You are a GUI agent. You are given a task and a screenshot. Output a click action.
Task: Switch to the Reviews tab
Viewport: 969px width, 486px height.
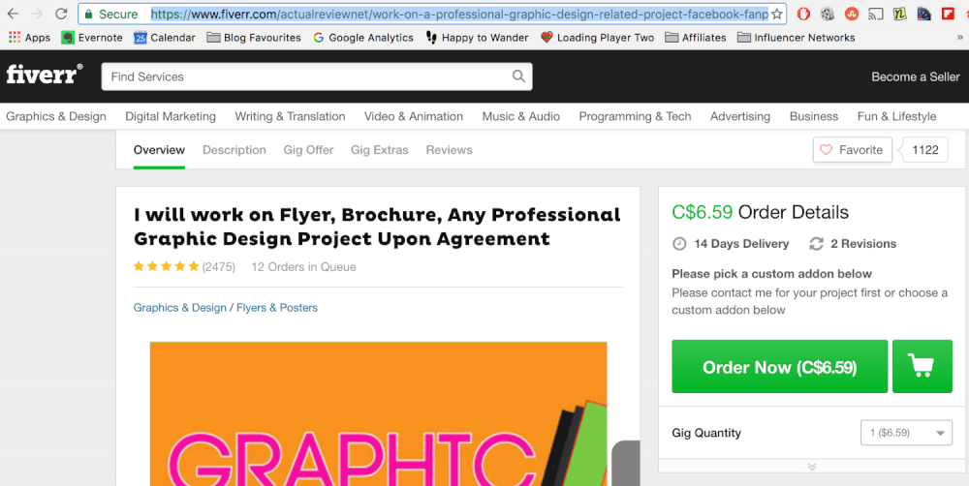tap(450, 150)
